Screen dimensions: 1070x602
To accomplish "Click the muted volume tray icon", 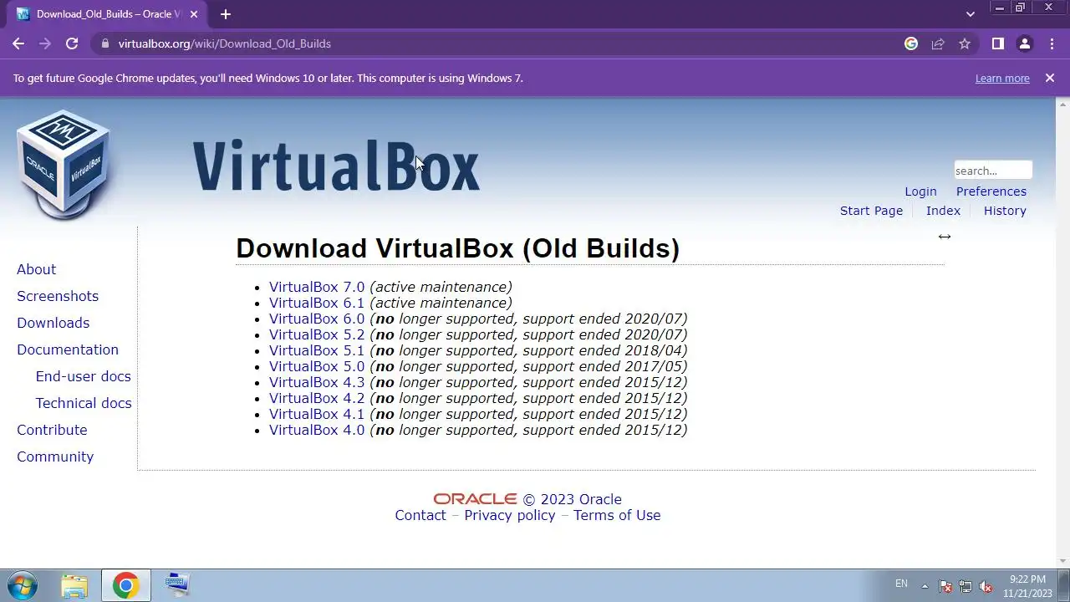I will (986, 586).
